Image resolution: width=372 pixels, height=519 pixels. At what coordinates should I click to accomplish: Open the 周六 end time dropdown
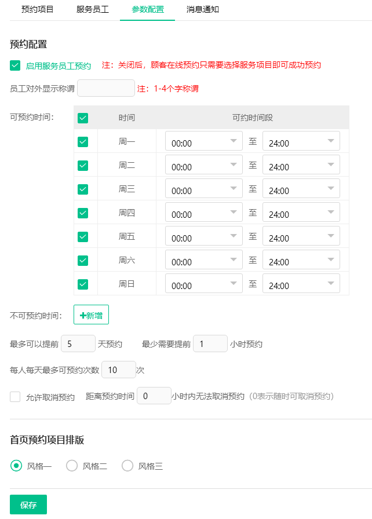[301, 259]
